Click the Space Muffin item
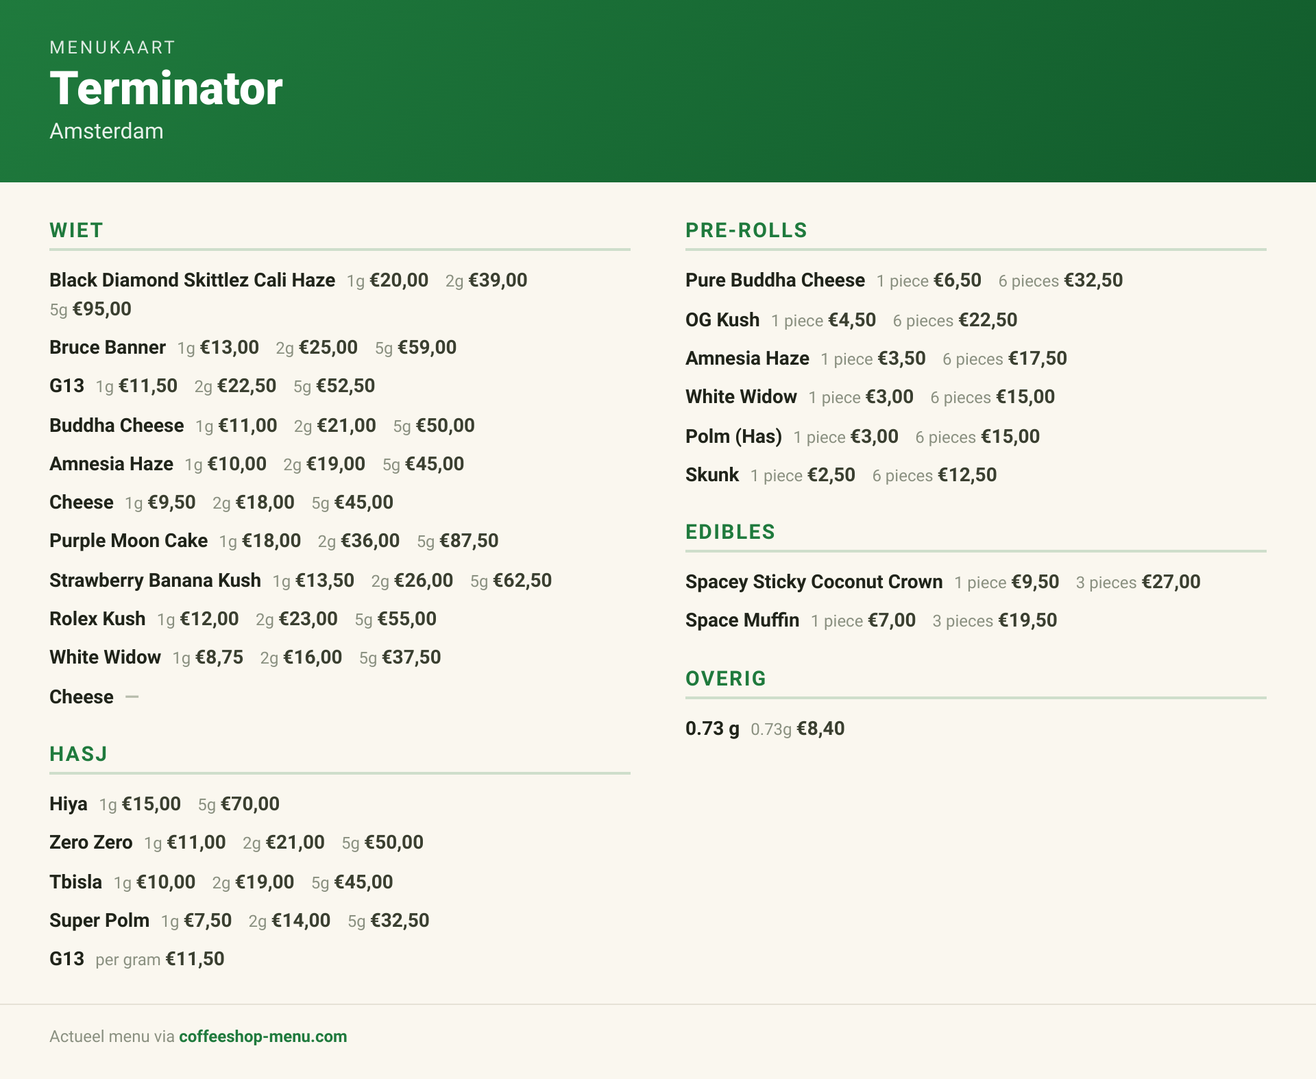The height and width of the screenshot is (1079, 1316). tap(742, 620)
